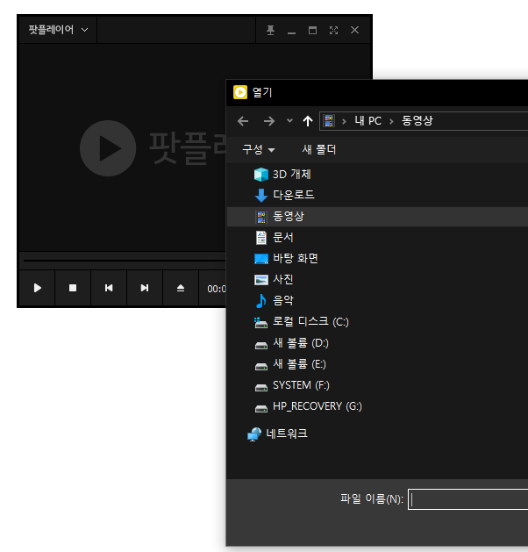528x552 pixels.
Task: Go up one folder level
Action: pos(308,121)
